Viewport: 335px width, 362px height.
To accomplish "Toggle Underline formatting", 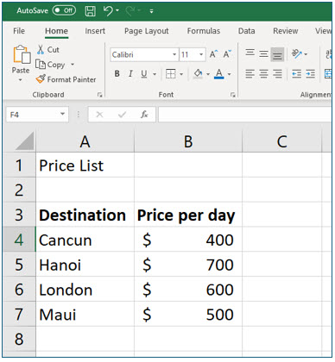I will click(x=144, y=74).
